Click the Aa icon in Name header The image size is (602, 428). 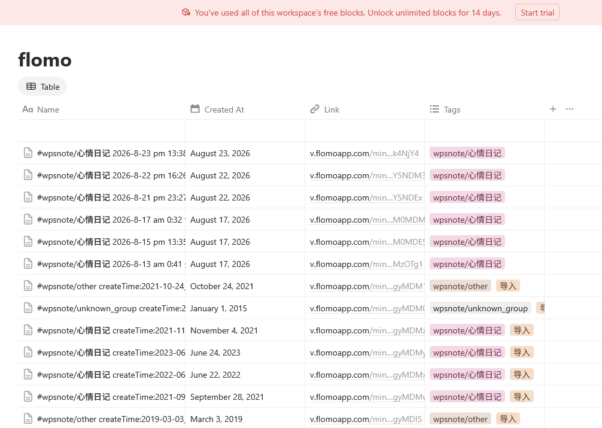point(28,110)
